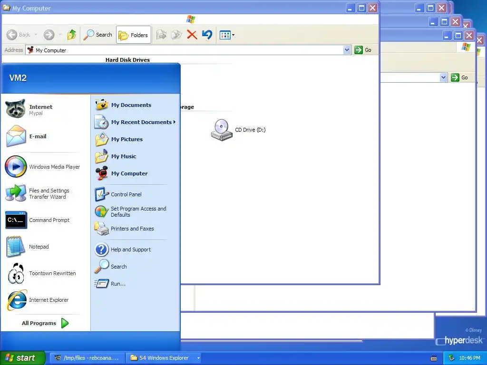The height and width of the screenshot is (365, 487).
Task: Switch to /tmp/files taskbar item
Action: click(x=87, y=358)
